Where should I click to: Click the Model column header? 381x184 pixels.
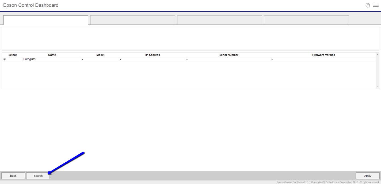100,55
